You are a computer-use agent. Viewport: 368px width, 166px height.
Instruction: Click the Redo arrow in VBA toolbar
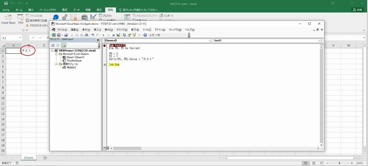(97, 35)
